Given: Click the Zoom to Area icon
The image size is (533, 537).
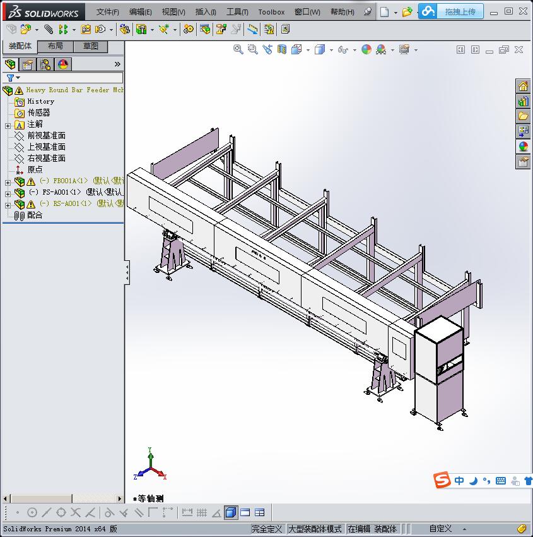Looking at the screenshot, I should click(x=253, y=50).
